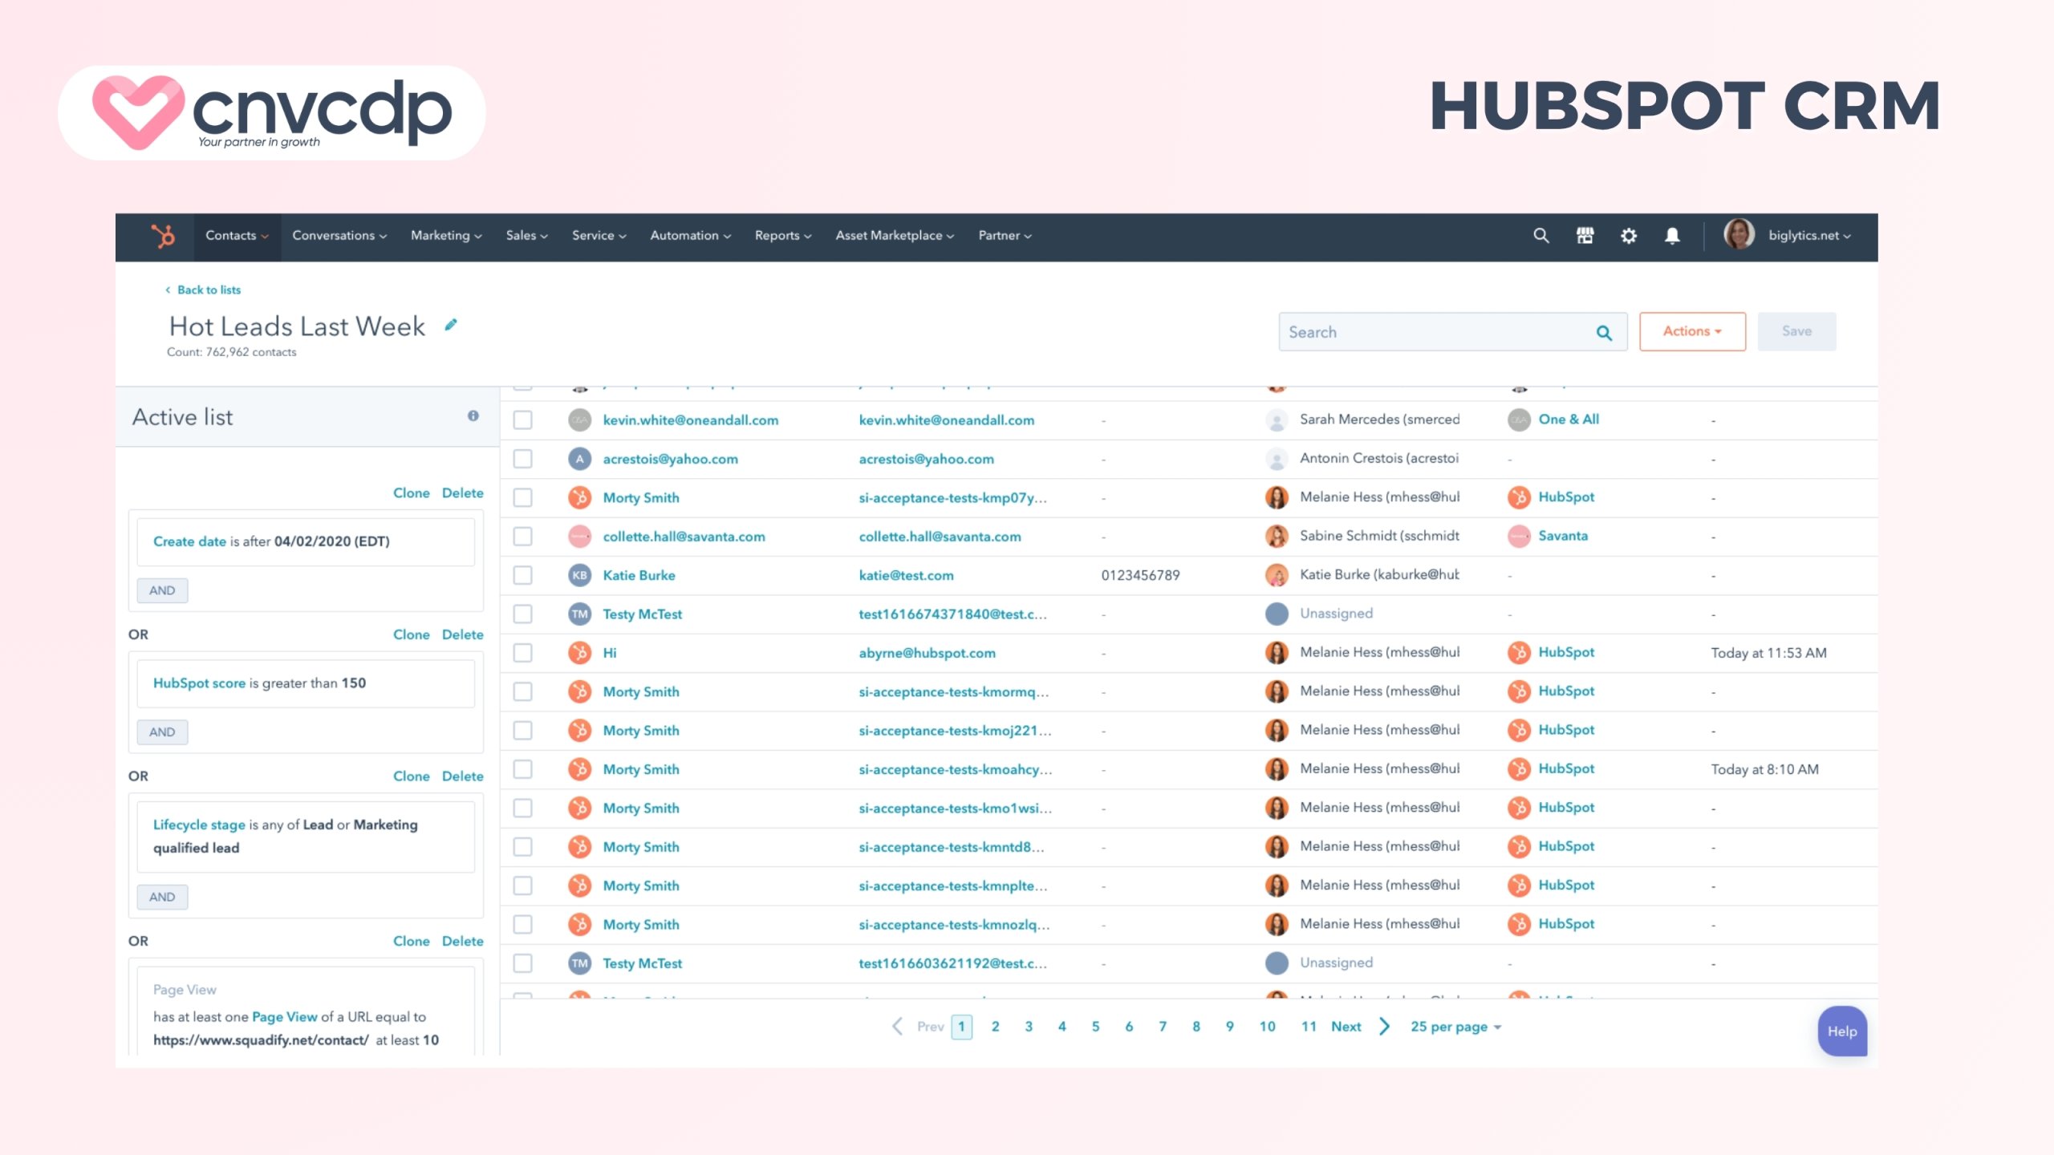Viewport: 2054px width, 1155px height.
Task: Open the Actions dropdown
Action: click(x=1692, y=330)
